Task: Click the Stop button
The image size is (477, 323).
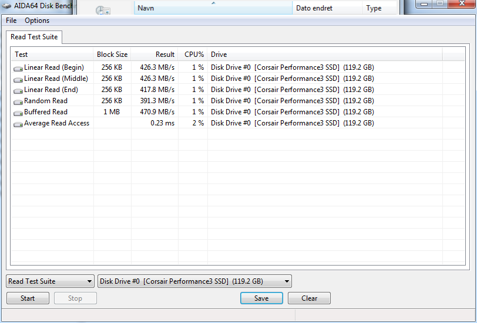Action: tap(75, 298)
